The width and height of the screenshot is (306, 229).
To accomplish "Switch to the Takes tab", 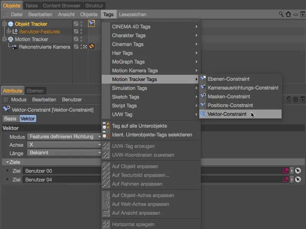I will [x=31, y=6].
